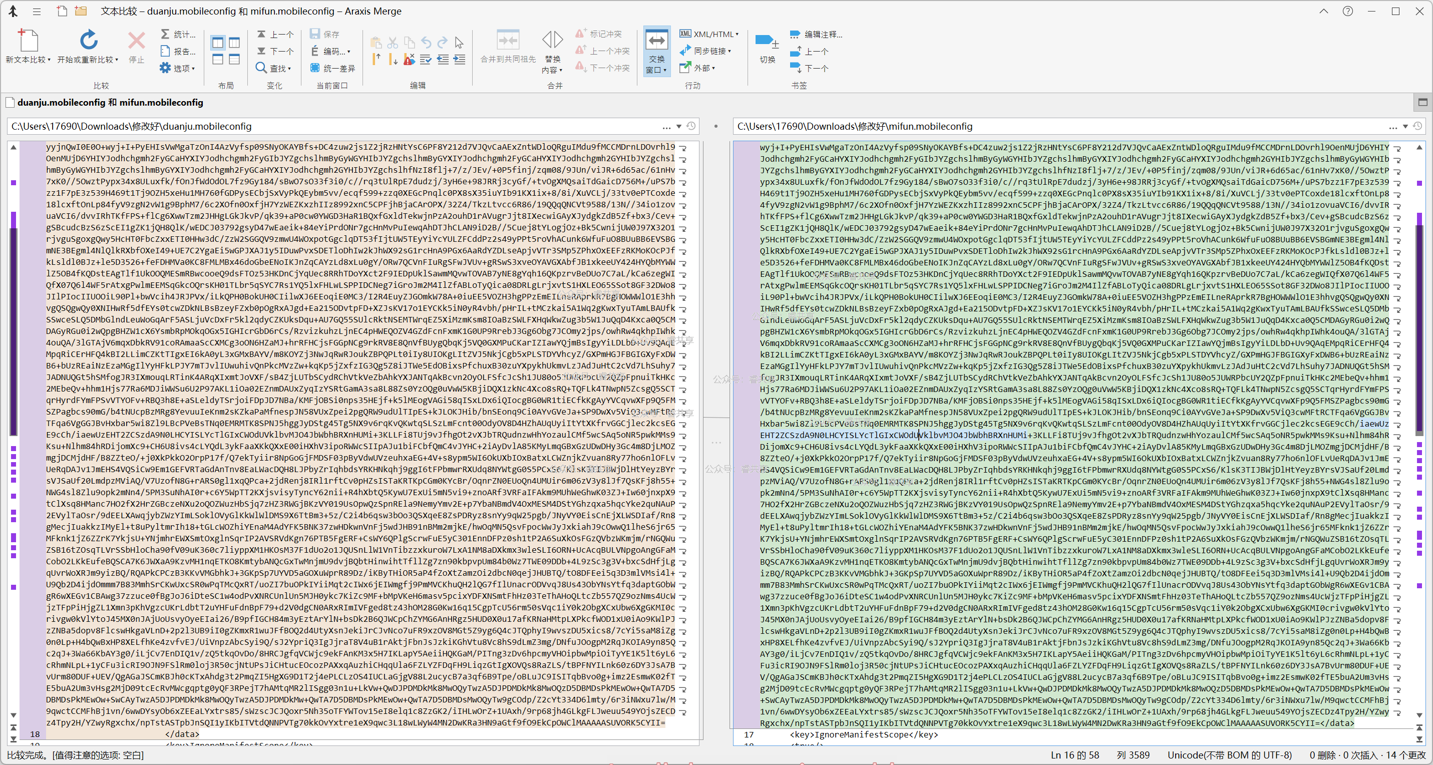Click the right file path field mifun.mobileconfig

point(1060,126)
